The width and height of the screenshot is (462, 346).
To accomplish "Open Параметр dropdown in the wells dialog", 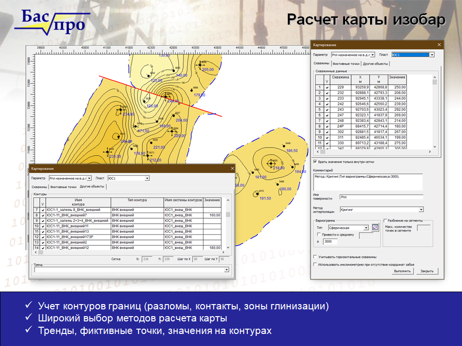I will (x=372, y=55).
